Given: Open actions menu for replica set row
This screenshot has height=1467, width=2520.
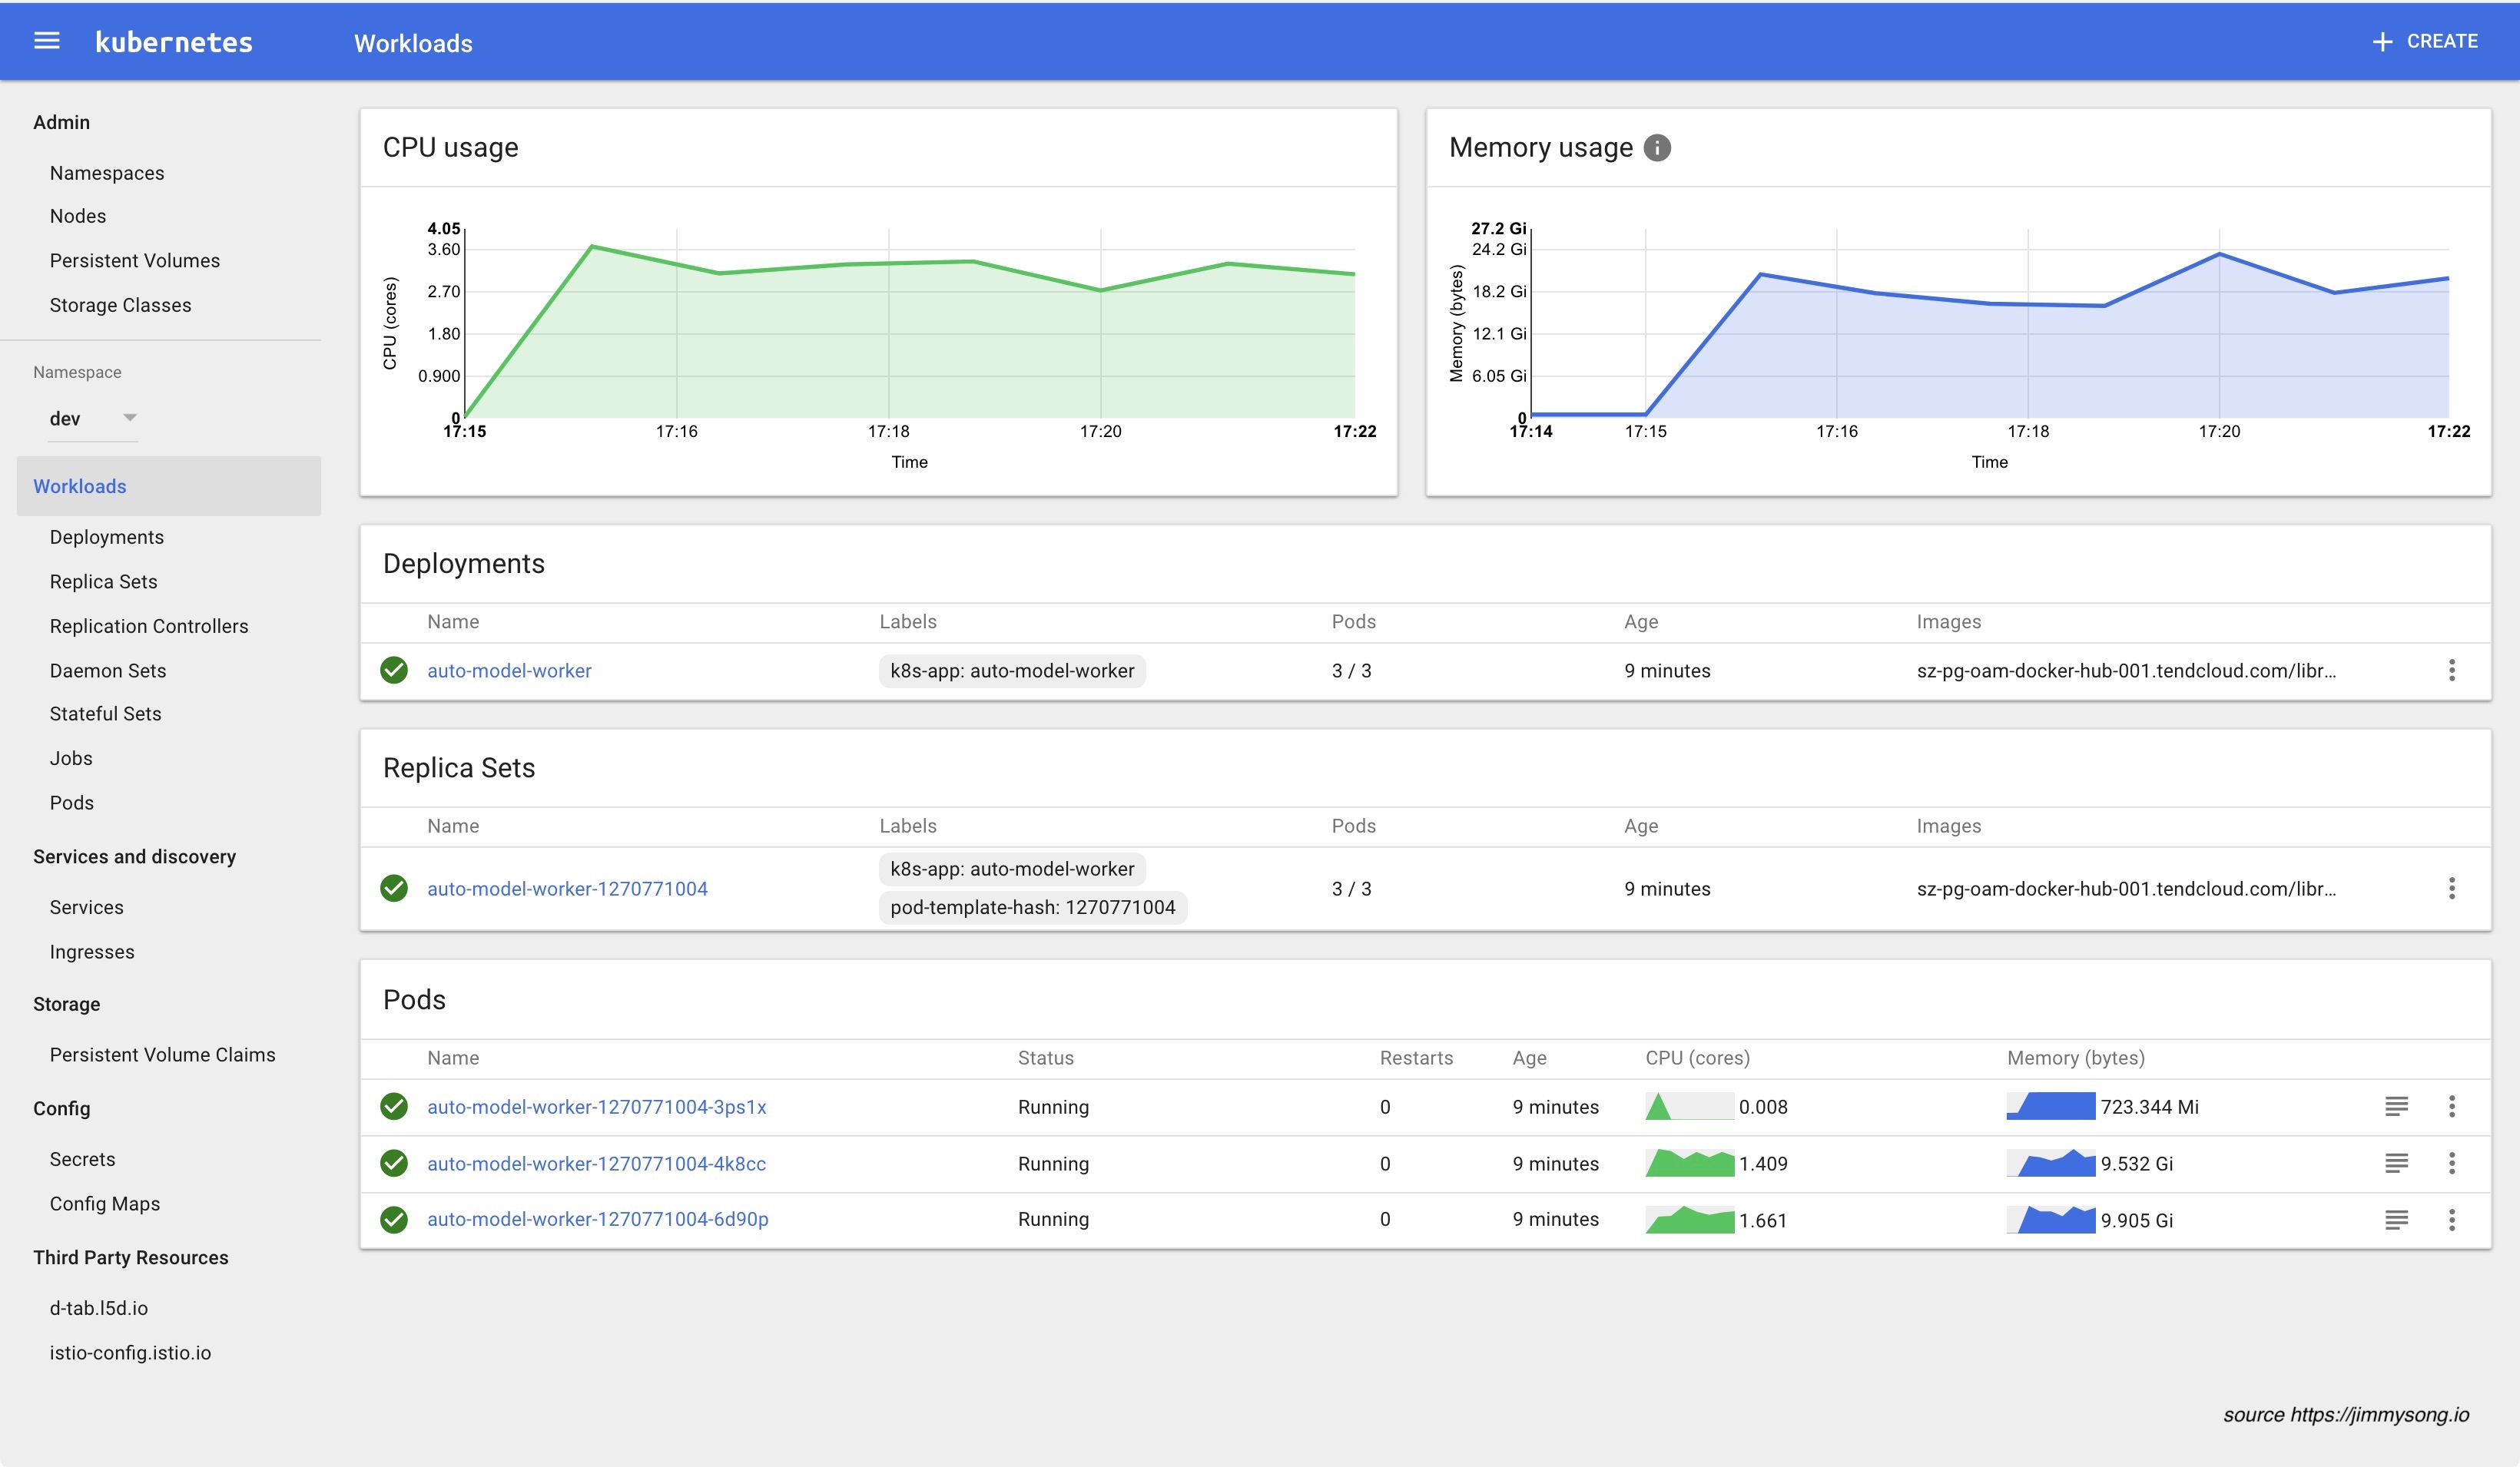Looking at the screenshot, I should (2451, 888).
